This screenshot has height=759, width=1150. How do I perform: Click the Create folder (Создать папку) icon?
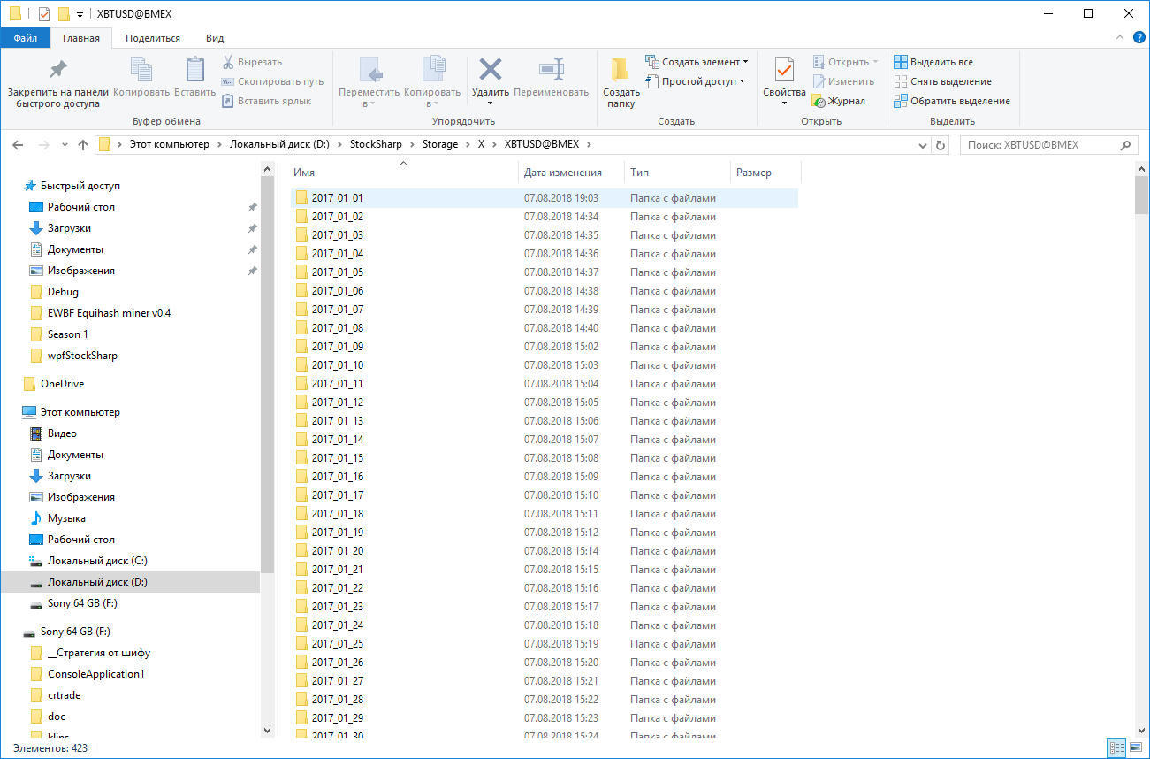[x=621, y=70]
